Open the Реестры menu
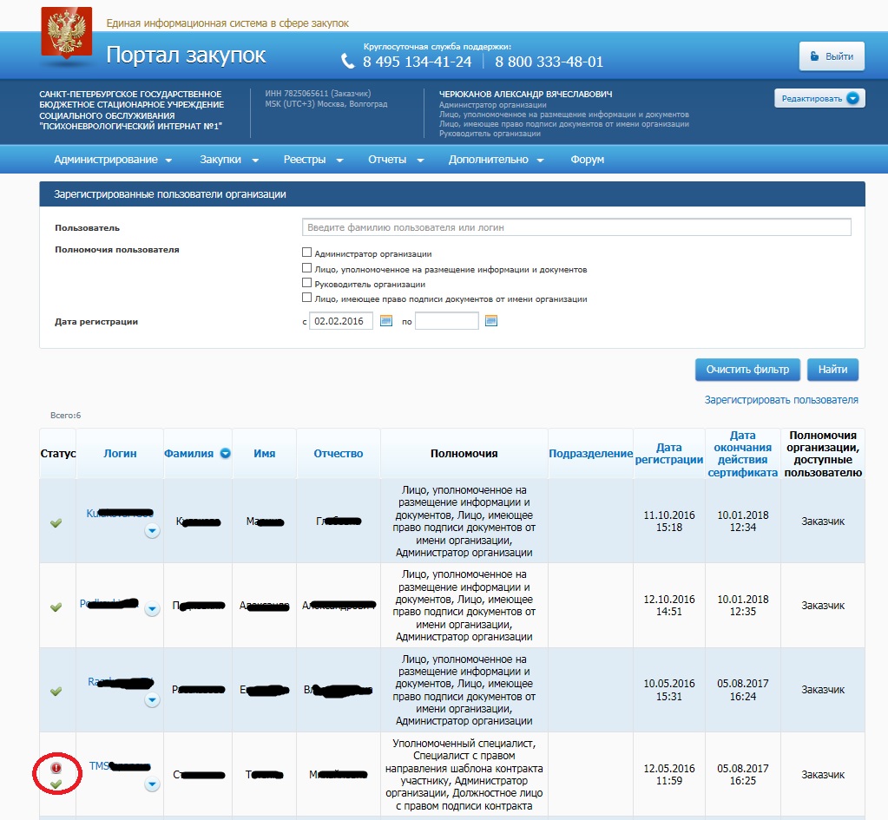The height and width of the screenshot is (820, 888). point(313,160)
